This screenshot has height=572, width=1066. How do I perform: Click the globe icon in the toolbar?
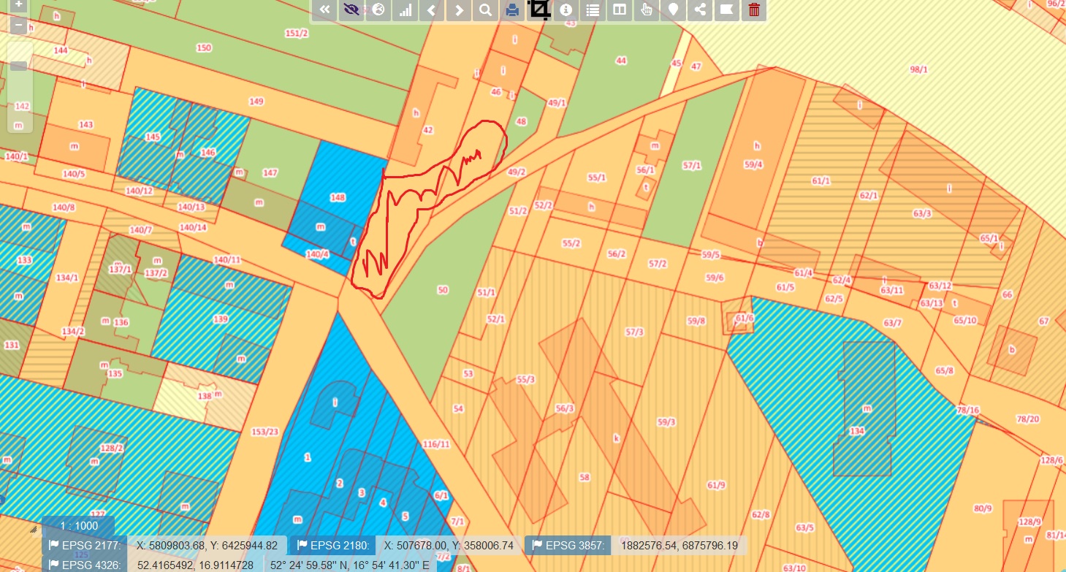(378, 9)
